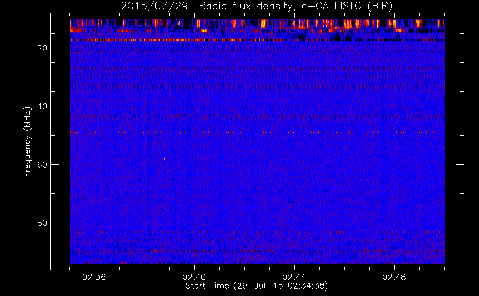The height and width of the screenshot is (296, 479).
Task: Click the 02:40 time tick label
Action: click(194, 277)
